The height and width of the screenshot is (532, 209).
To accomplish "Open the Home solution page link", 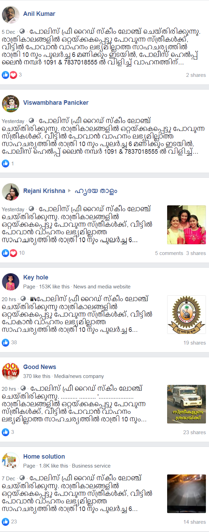I will [44, 457].
